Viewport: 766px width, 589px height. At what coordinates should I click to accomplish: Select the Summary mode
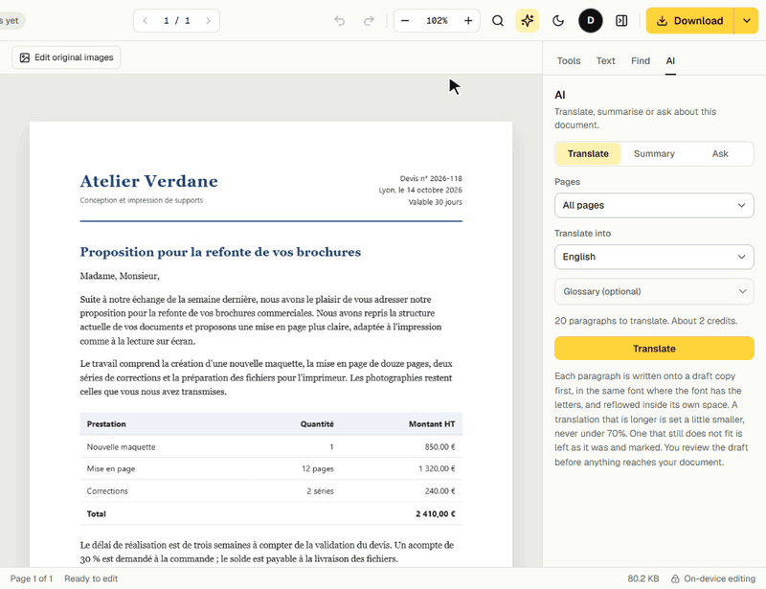tap(654, 153)
